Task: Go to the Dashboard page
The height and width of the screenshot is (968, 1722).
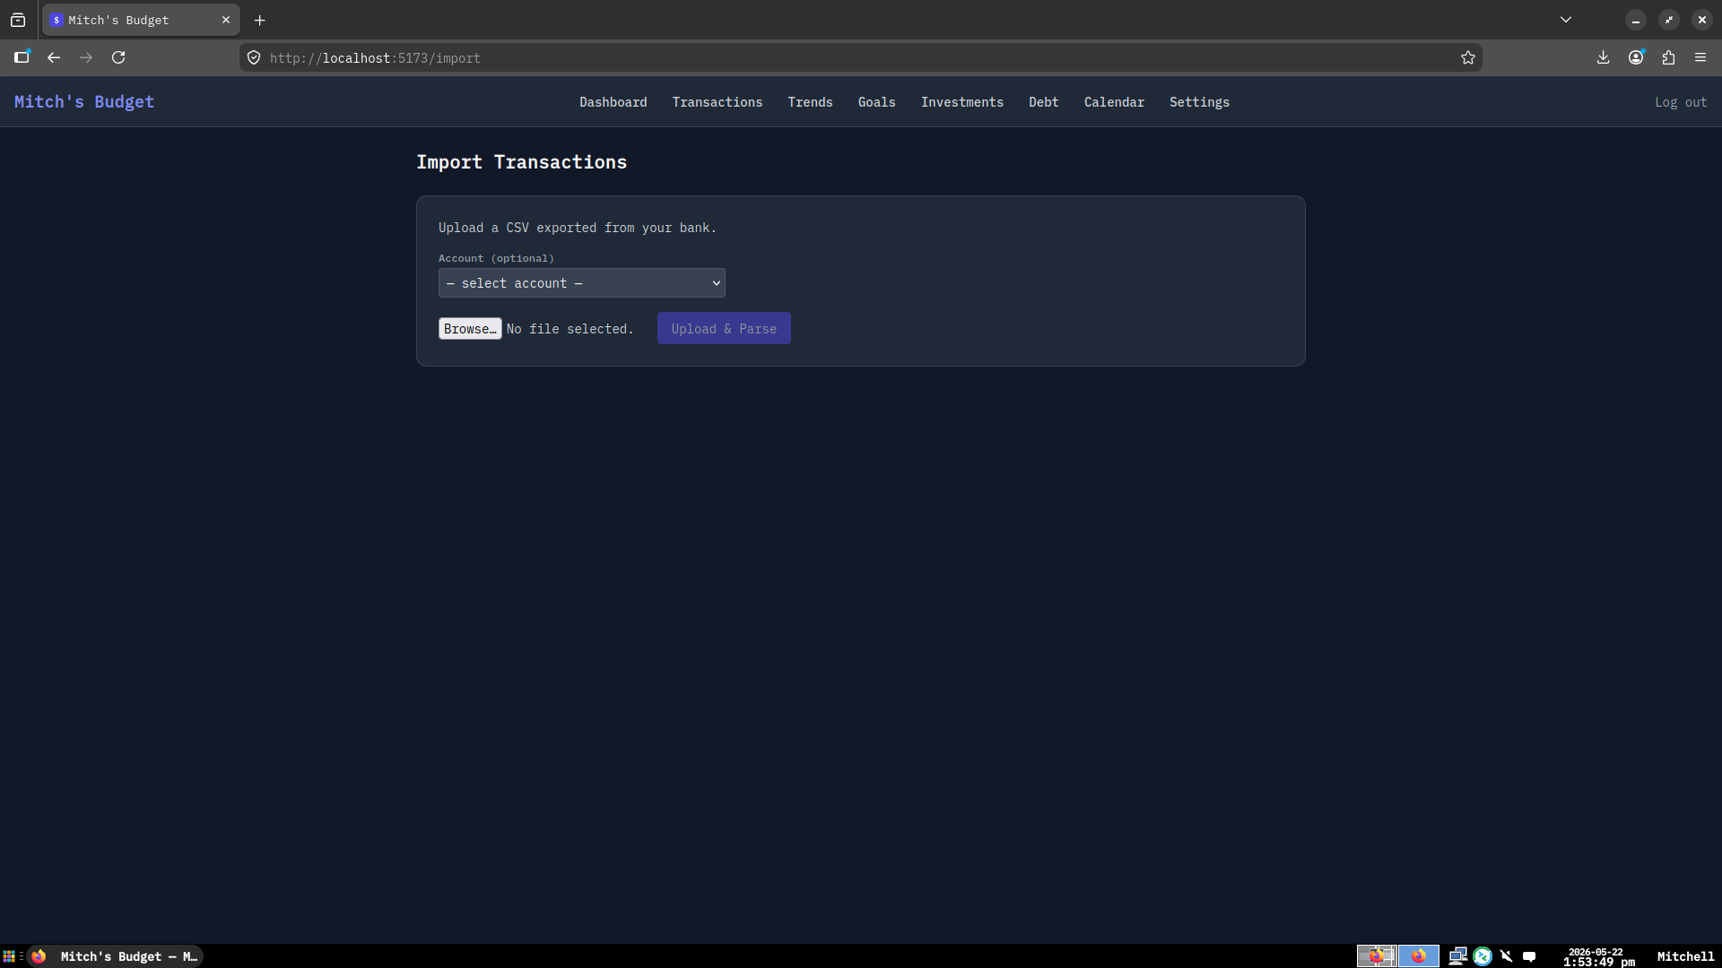Action: pos(613,102)
